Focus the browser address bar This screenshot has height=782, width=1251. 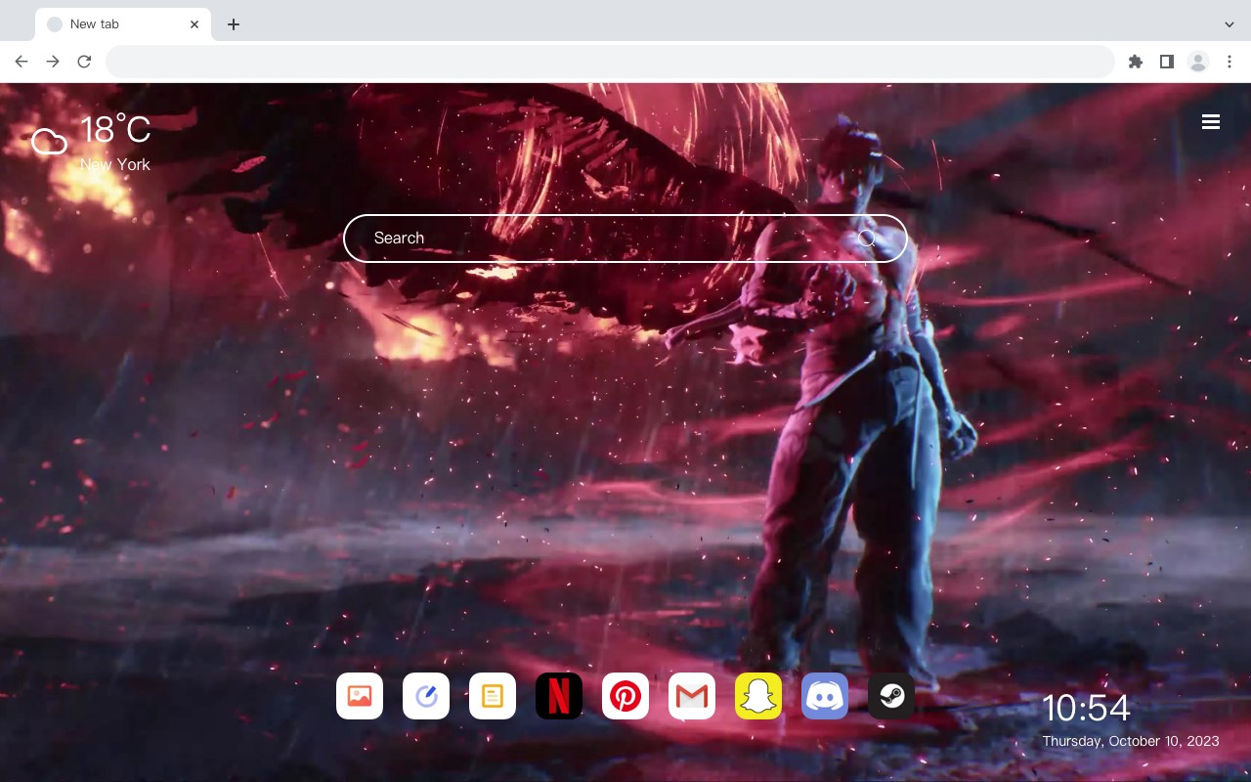[x=610, y=62]
